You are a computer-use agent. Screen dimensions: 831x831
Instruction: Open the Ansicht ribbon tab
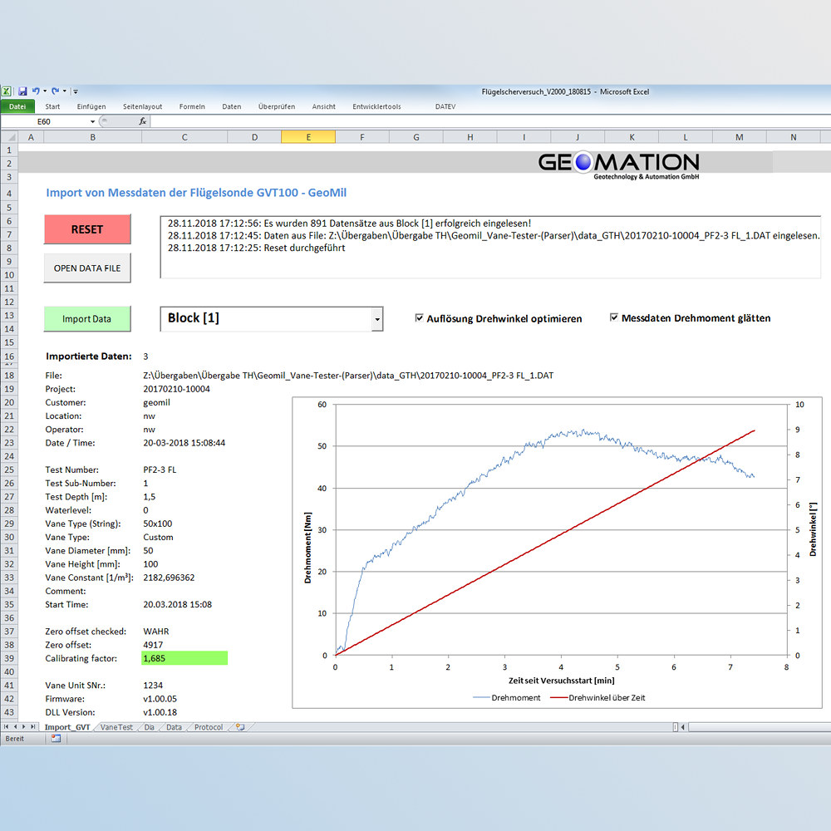(x=324, y=106)
